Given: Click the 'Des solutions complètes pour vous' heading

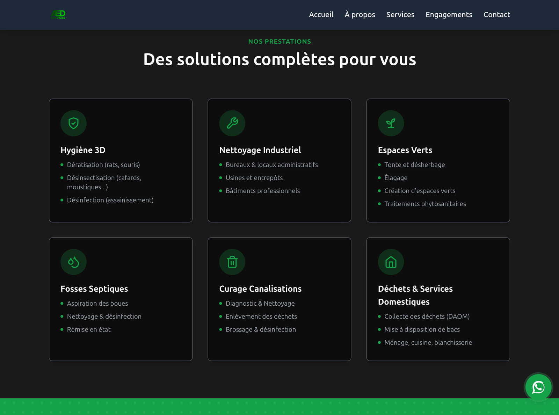Looking at the screenshot, I should tap(279, 59).
